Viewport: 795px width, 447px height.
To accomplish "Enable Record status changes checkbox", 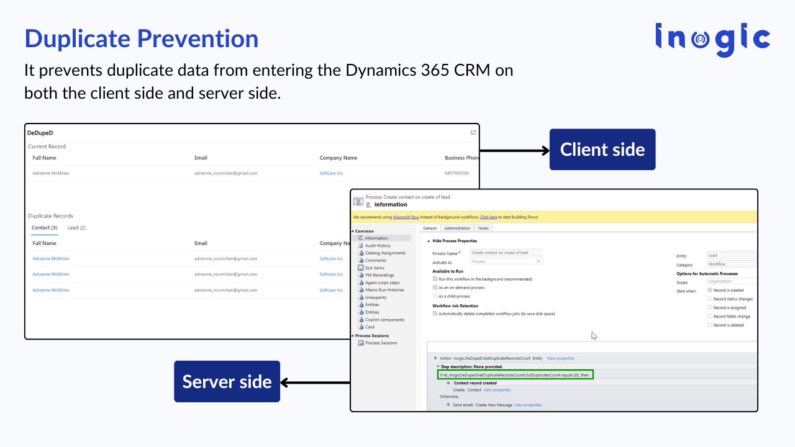I will 710,299.
